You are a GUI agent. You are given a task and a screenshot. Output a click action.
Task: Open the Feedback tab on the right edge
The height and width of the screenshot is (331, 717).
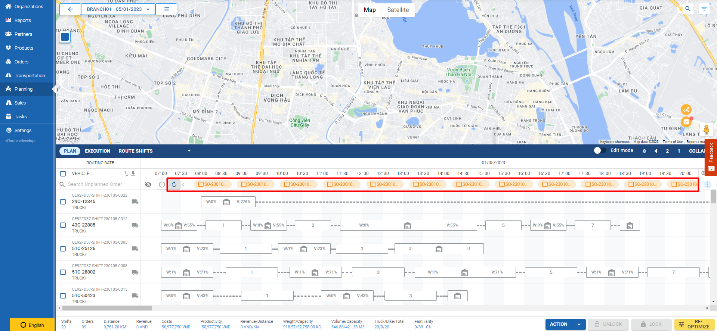[x=711, y=157]
